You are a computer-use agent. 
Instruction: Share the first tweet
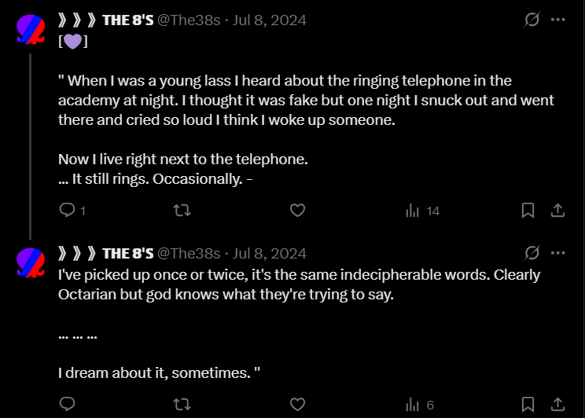tap(557, 211)
